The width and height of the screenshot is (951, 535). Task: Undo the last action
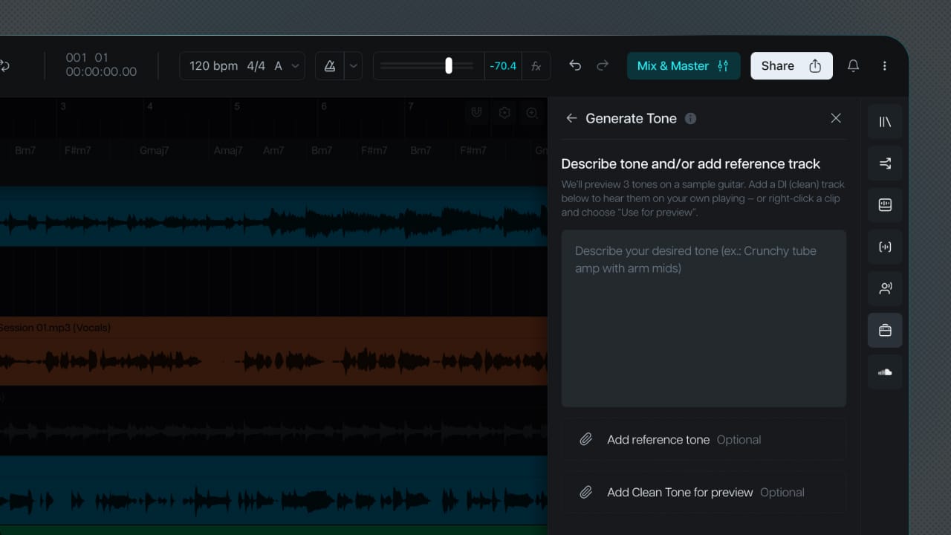pos(575,65)
